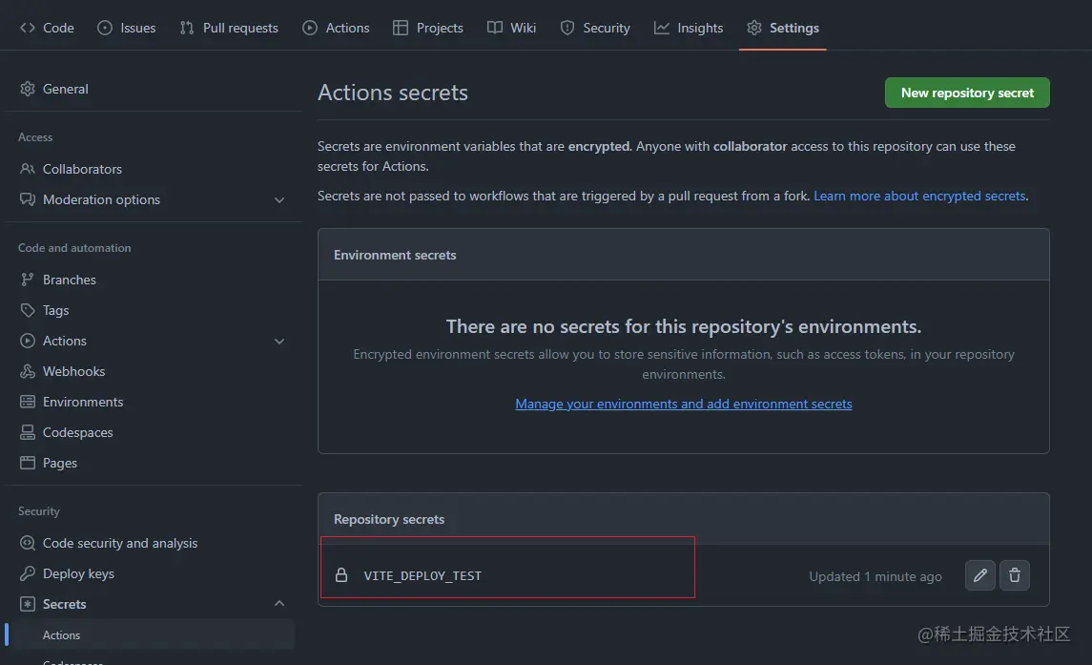Click the Pull requests branch icon
Image resolution: width=1092 pixels, height=665 pixels.
pos(187,28)
